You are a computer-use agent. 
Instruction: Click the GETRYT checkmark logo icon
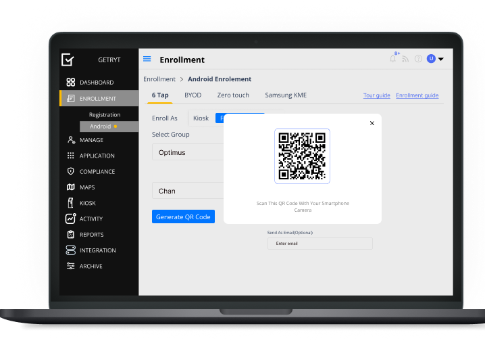point(68,60)
